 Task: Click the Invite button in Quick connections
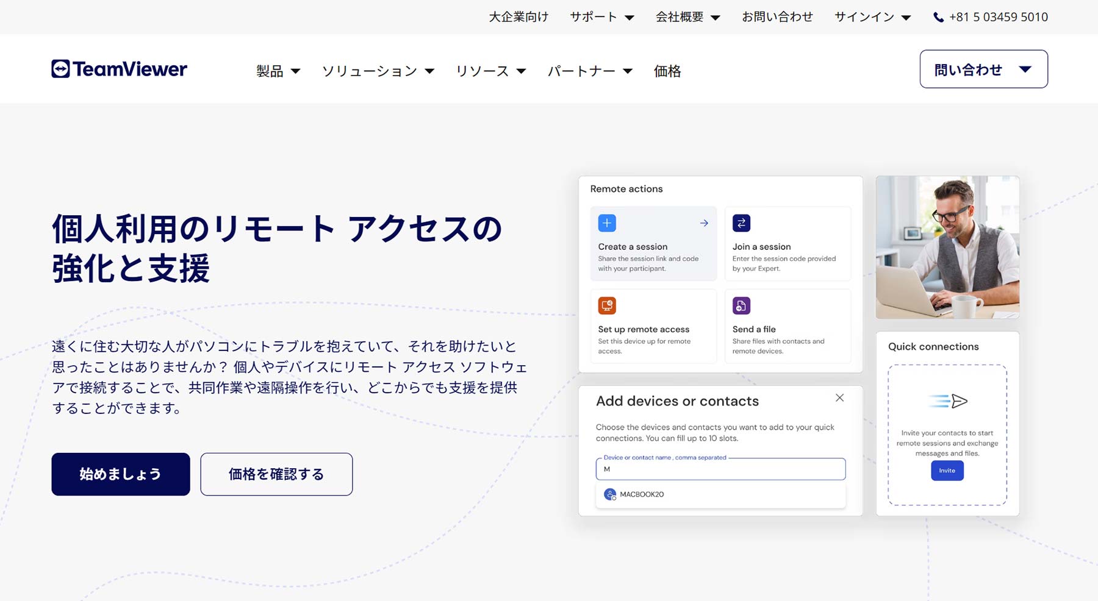click(947, 471)
